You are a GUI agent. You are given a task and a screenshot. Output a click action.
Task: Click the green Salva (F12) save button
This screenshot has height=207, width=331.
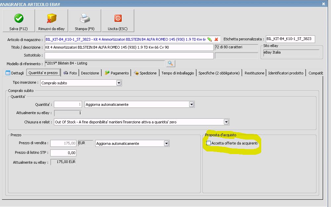[19, 21]
